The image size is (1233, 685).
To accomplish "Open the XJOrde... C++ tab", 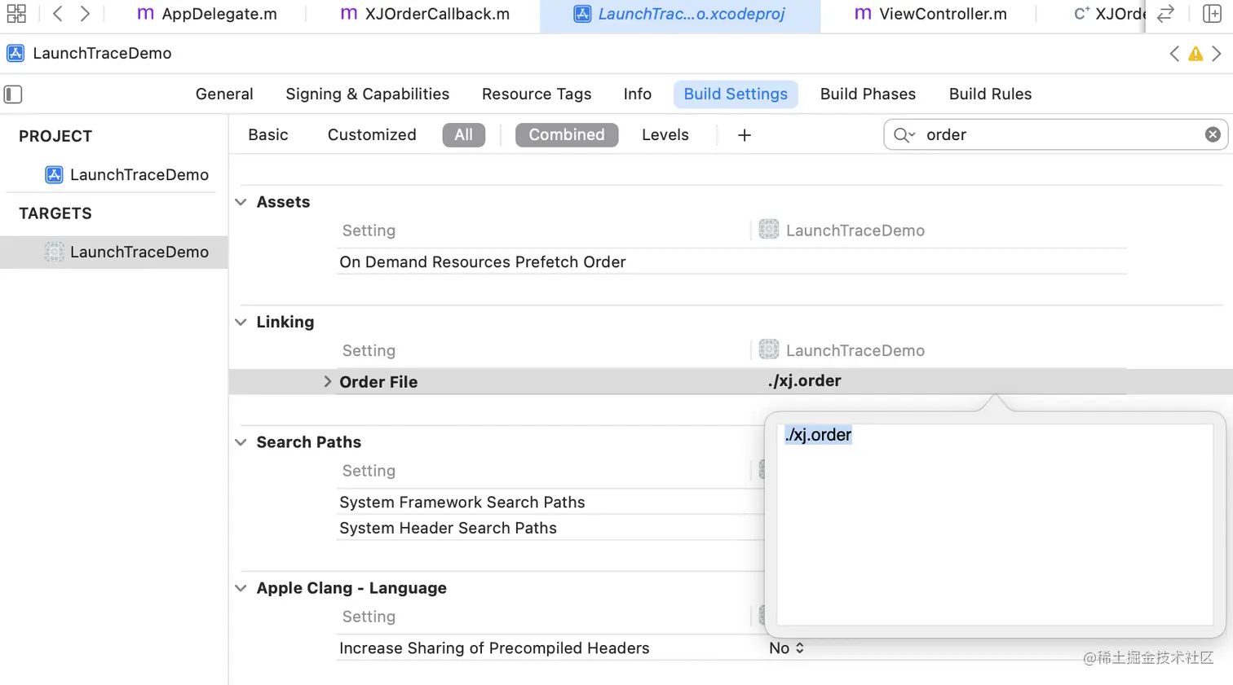I will coord(1109,14).
